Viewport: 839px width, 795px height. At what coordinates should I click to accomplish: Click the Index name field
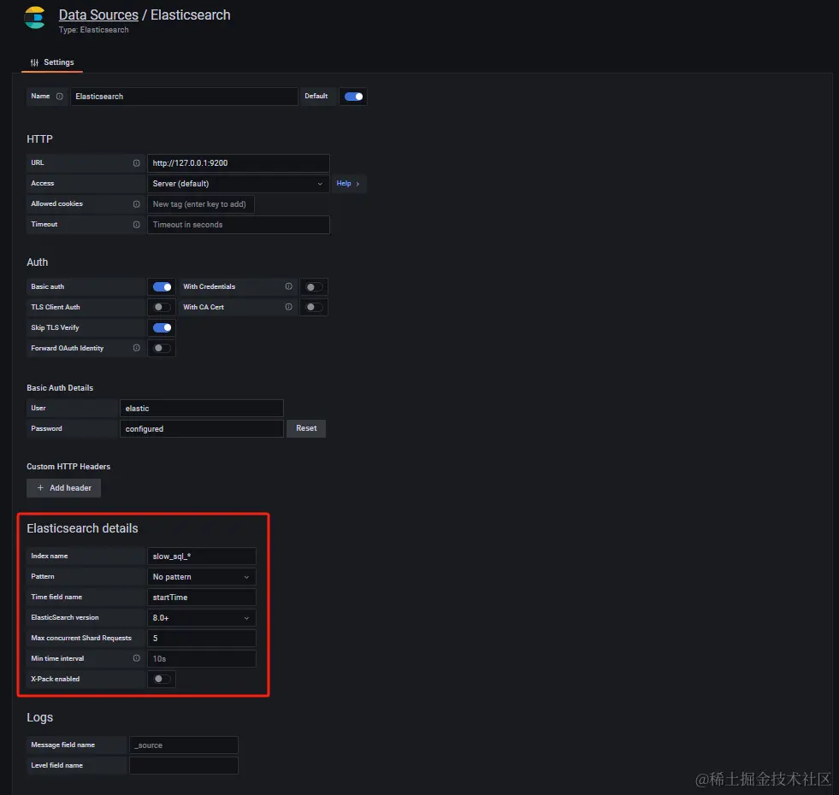point(202,556)
